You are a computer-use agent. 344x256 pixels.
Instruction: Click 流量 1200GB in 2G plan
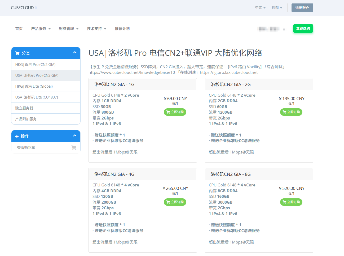(x=220, y=112)
